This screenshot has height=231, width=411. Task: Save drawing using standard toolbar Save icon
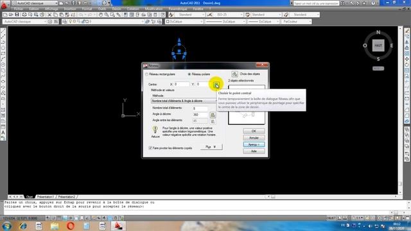pos(17,15)
